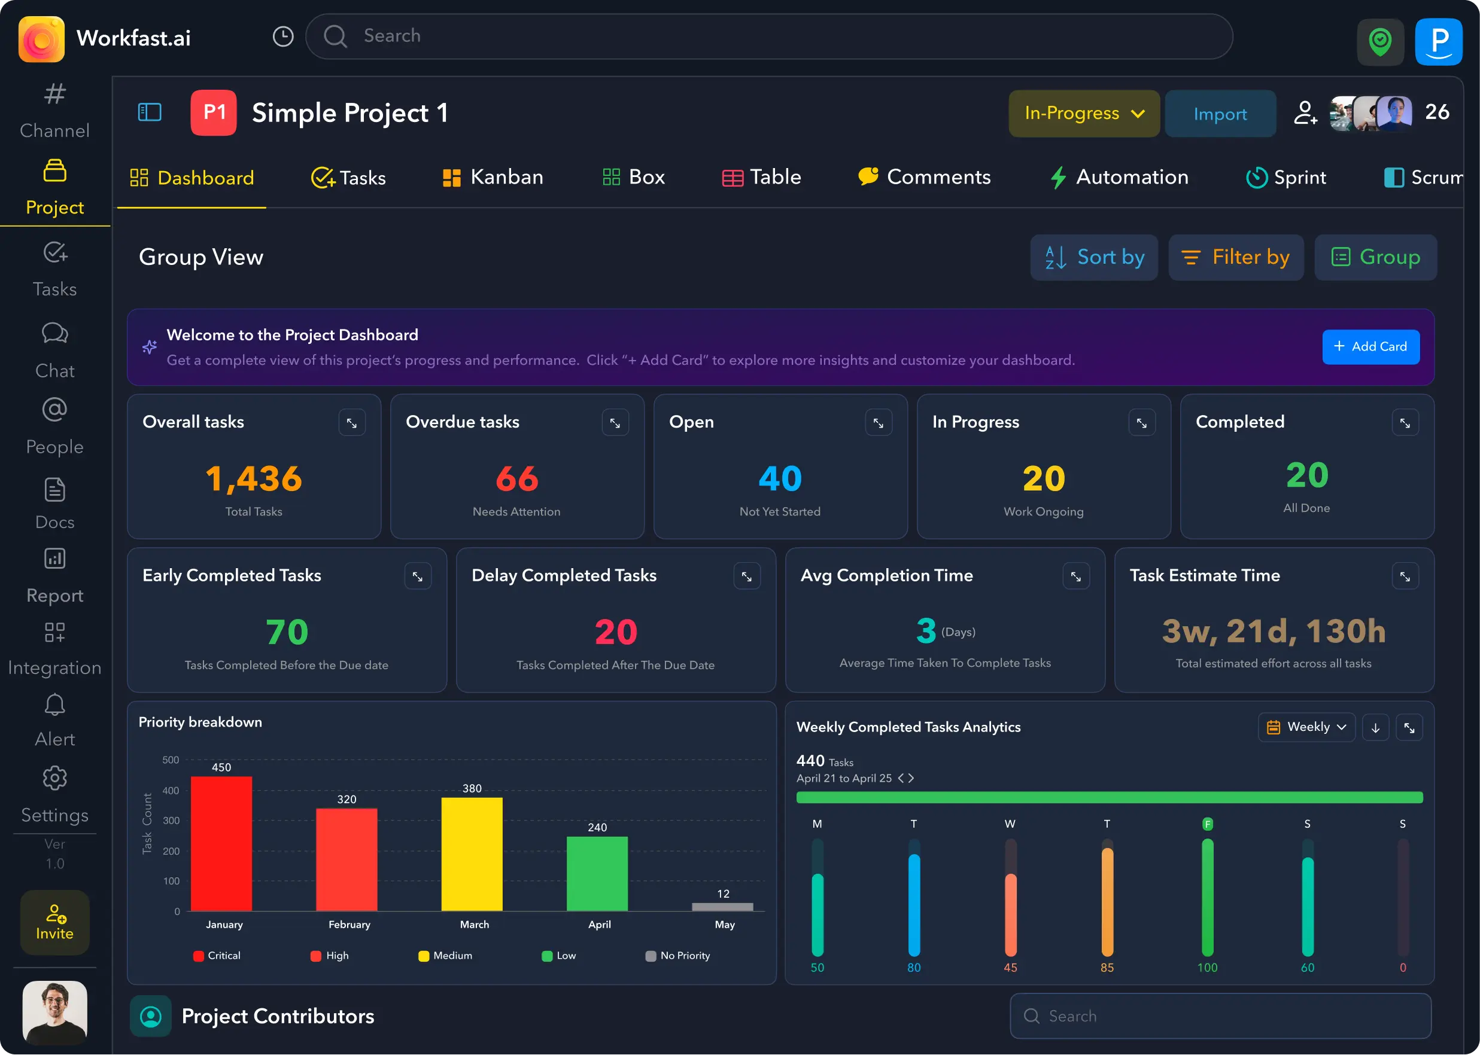The width and height of the screenshot is (1480, 1055).
Task: Click the Import button
Action: pyautogui.click(x=1220, y=114)
